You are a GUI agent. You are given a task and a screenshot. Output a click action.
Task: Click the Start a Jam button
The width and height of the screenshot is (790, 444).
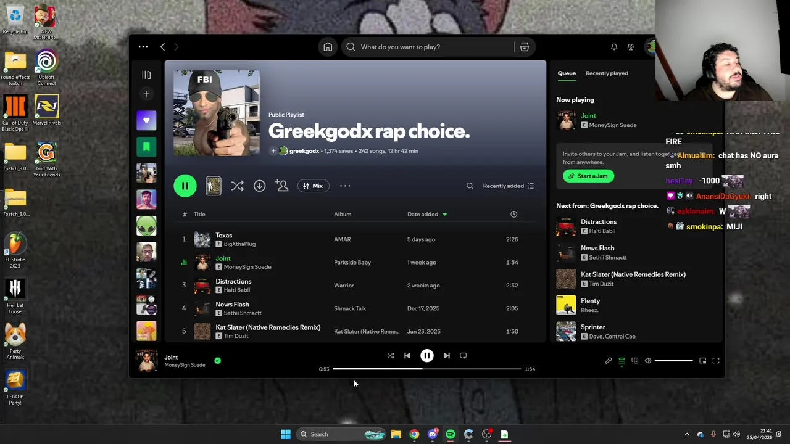pyautogui.click(x=588, y=176)
